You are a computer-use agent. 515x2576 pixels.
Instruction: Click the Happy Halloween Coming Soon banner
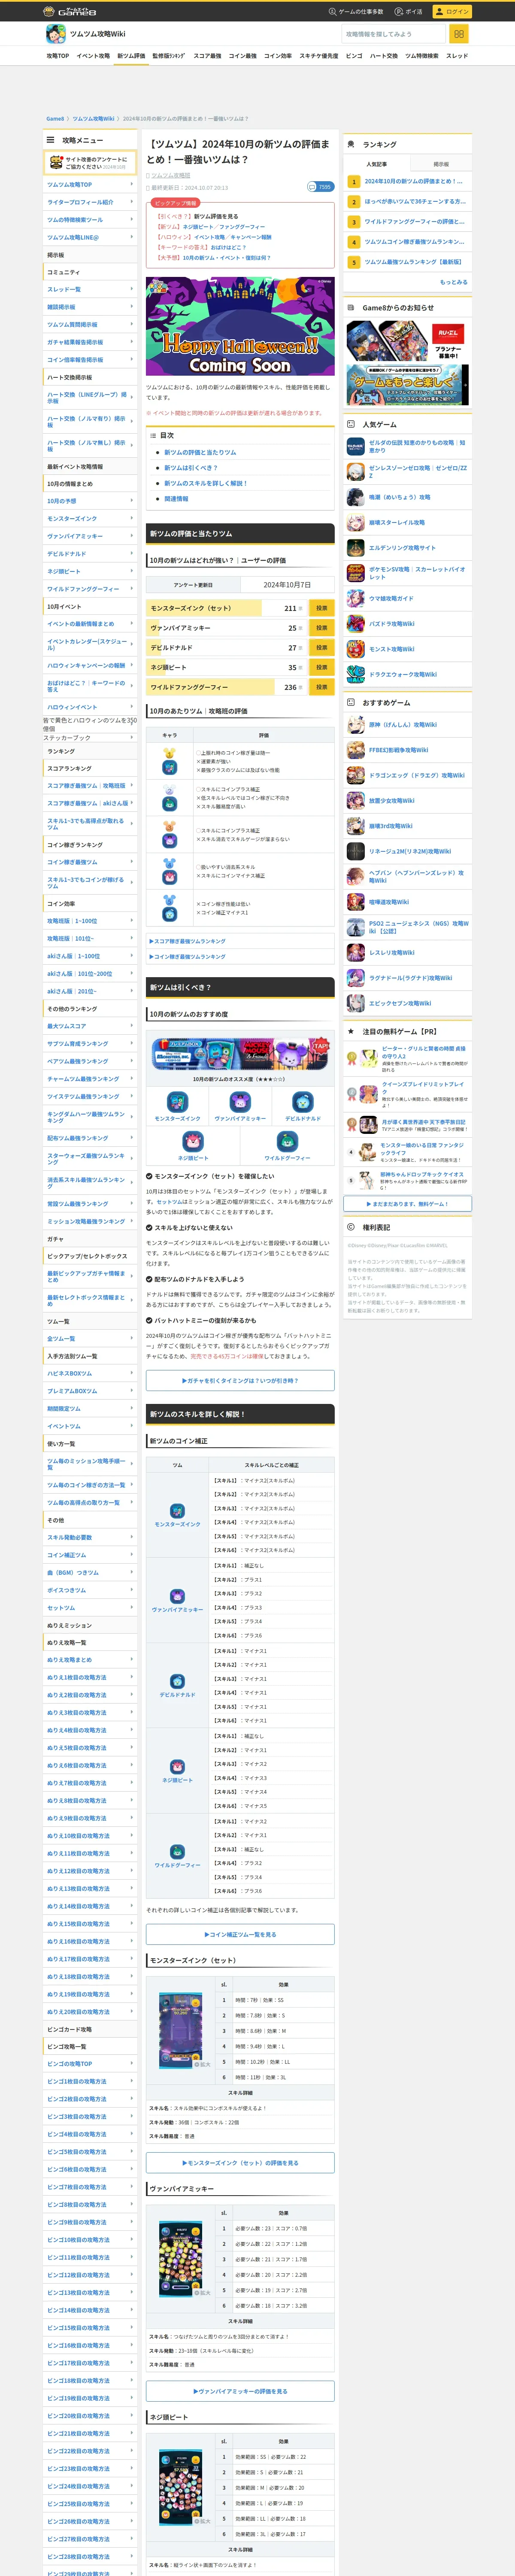coord(240,327)
